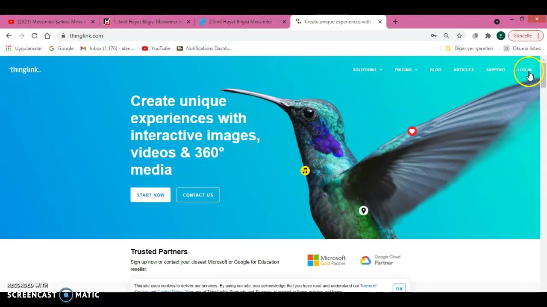Viewport: 547px width, 307px height.
Task: Reload the thinglink page
Action: 34,36
